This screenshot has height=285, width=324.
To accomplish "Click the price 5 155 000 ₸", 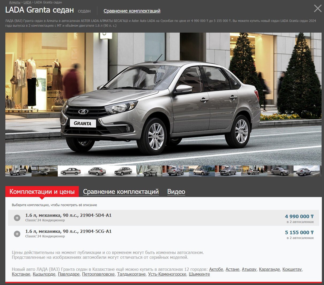I will pos(299,232).
